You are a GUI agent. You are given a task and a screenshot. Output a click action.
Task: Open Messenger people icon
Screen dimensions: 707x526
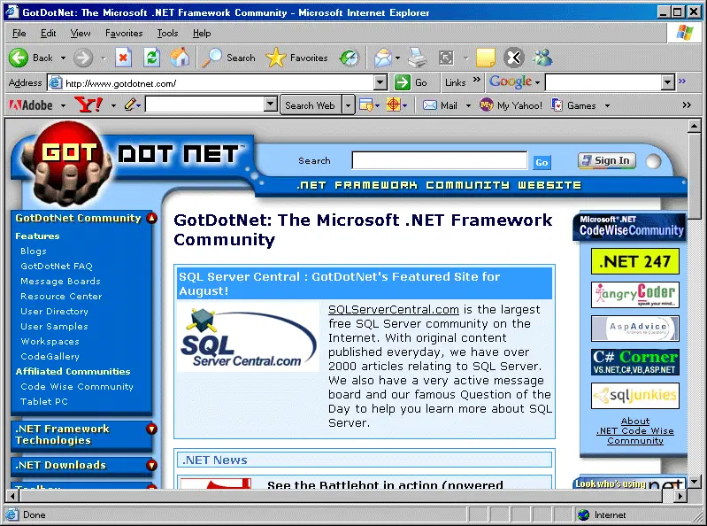[542, 58]
